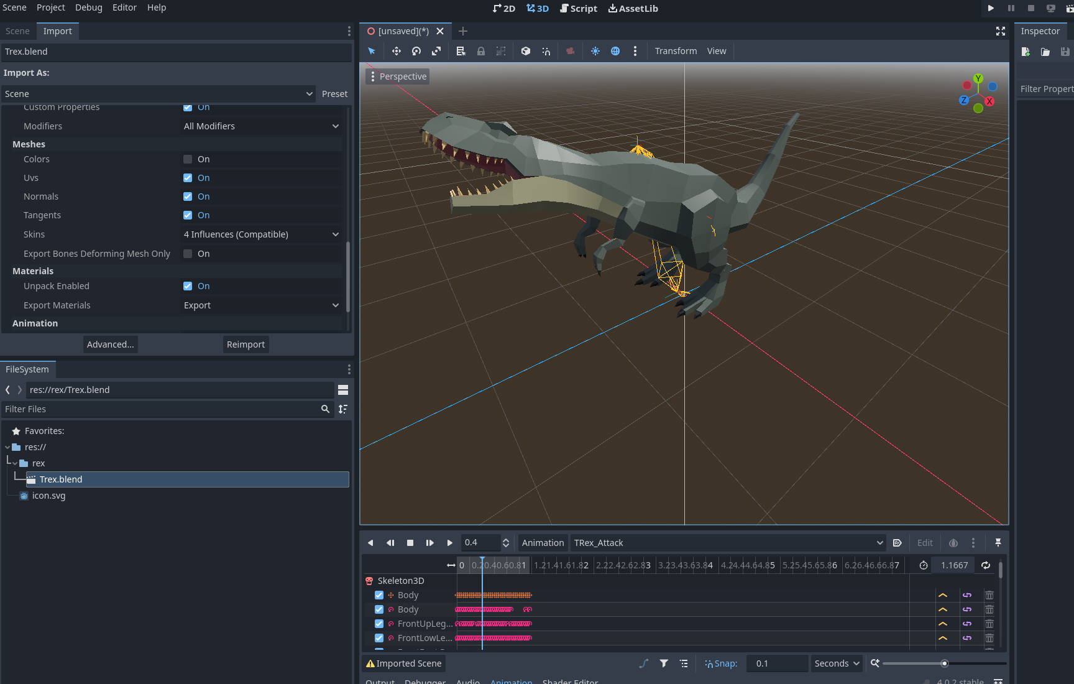Viewport: 1074px width, 684px height.
Task: Click the lock selected node icon
Action: (x=480, y=51)
